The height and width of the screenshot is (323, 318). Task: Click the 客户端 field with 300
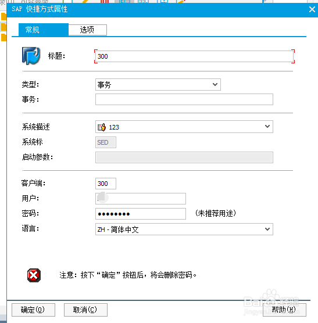pos(106,184)
